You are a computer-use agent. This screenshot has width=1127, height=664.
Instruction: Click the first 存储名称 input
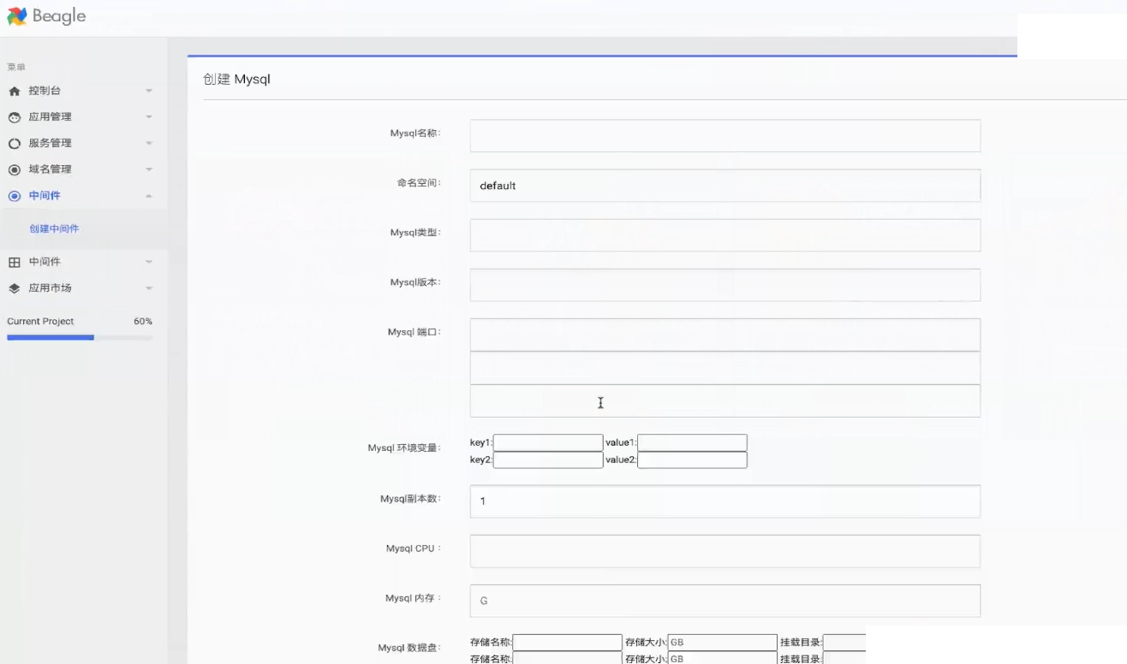point(567,643)
